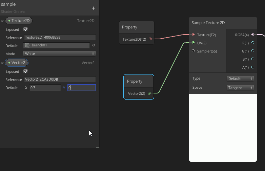Click A(1) output port
Viewport: 265px width, 171px height.
[x=253, y=67]
